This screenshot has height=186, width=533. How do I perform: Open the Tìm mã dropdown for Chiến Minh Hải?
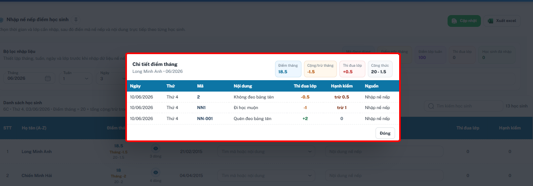(x=266, y=175)
